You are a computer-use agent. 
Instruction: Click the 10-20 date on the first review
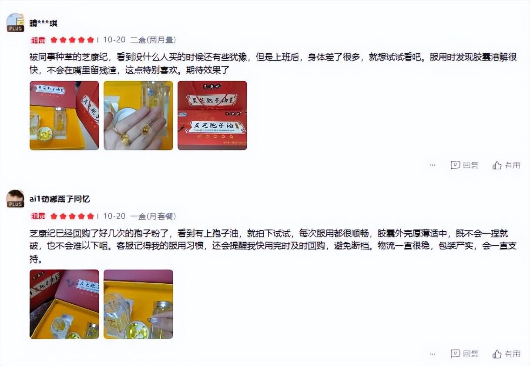(114, 40)
